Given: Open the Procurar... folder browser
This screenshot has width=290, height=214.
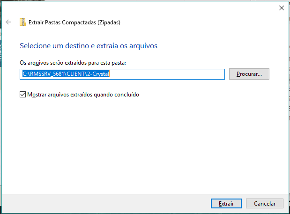Looking at the screenshot, I should coord(249,74).
